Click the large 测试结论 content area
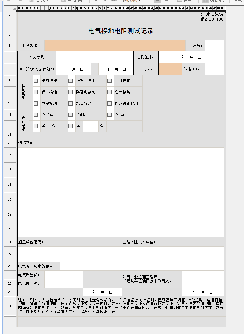This screenshot has width=244, height=334. coord(121,192)
